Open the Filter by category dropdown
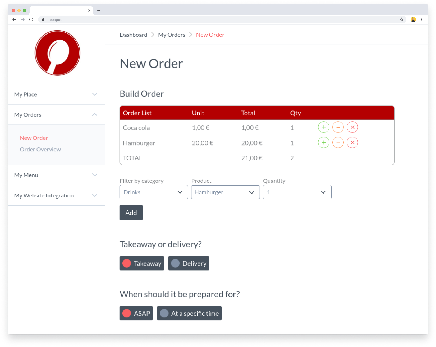 coord(154,192)
